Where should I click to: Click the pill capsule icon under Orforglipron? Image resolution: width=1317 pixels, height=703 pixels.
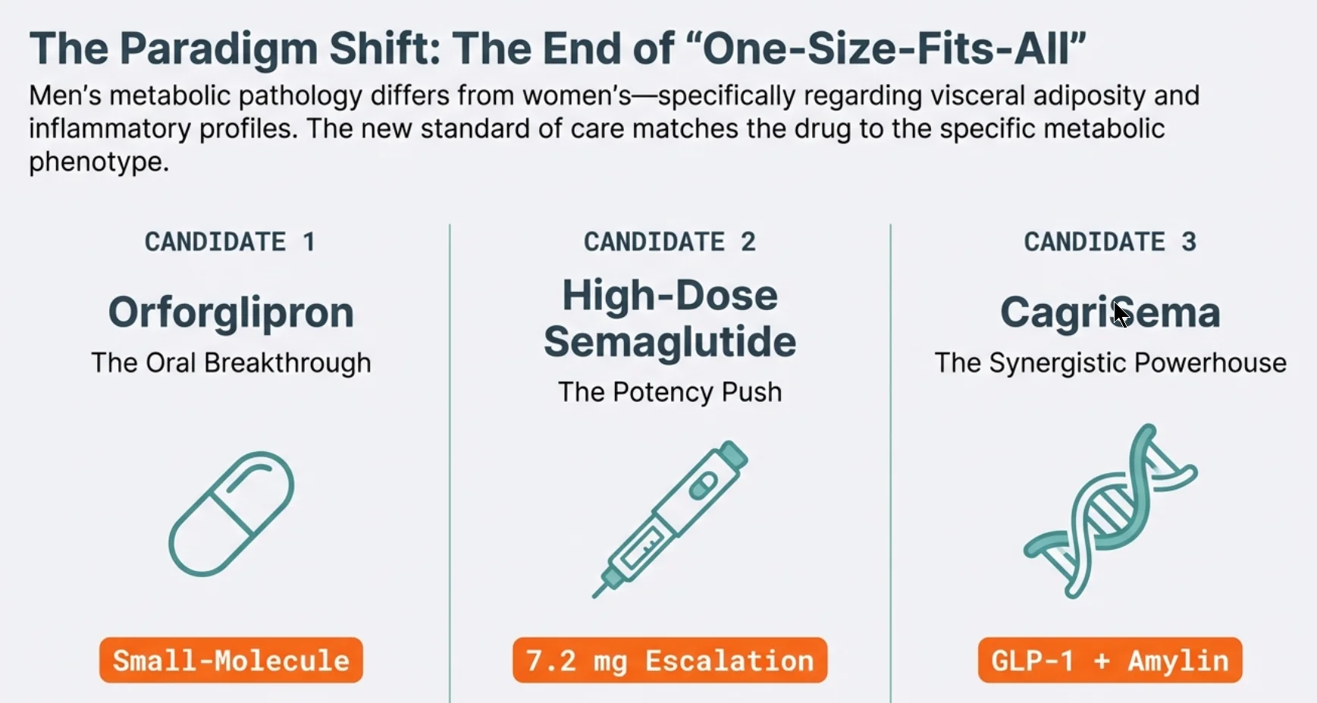[x=231, y=513]
